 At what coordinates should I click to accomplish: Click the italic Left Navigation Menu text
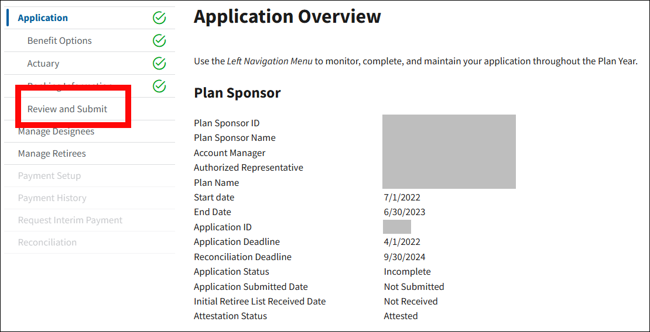point(269,61)
